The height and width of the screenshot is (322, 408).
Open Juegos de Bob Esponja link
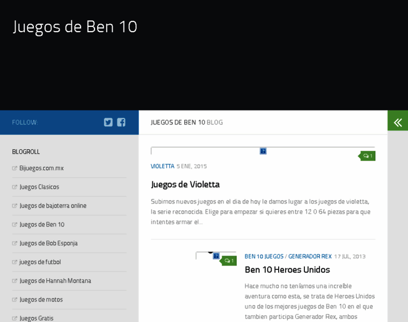tap(48, 243)
